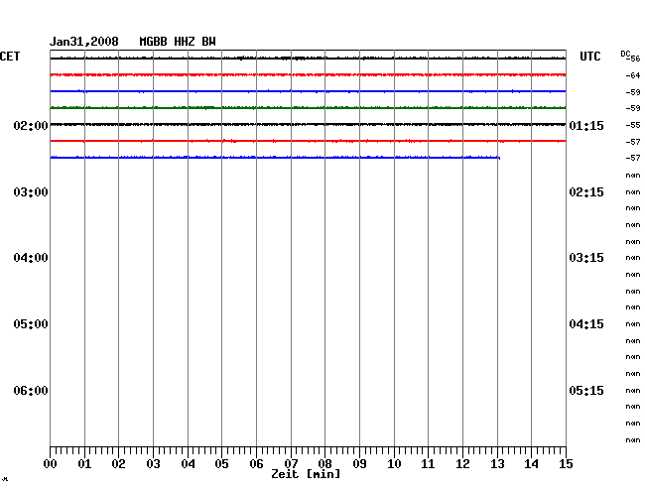Click the red trace with DC -64
This screenshot has width=645, height=490.
[x=308, y=74]
